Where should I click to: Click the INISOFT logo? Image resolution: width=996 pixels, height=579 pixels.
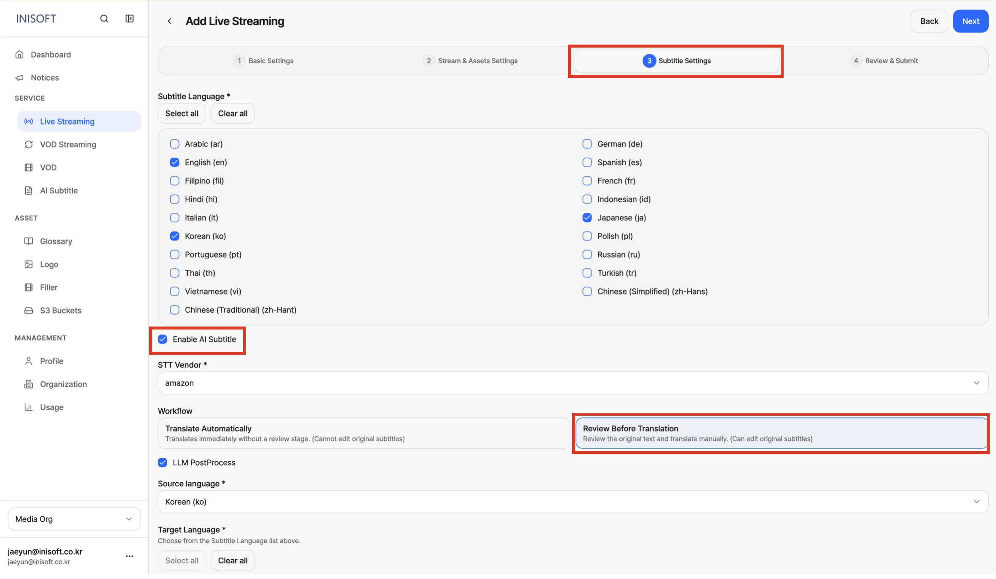36,19
